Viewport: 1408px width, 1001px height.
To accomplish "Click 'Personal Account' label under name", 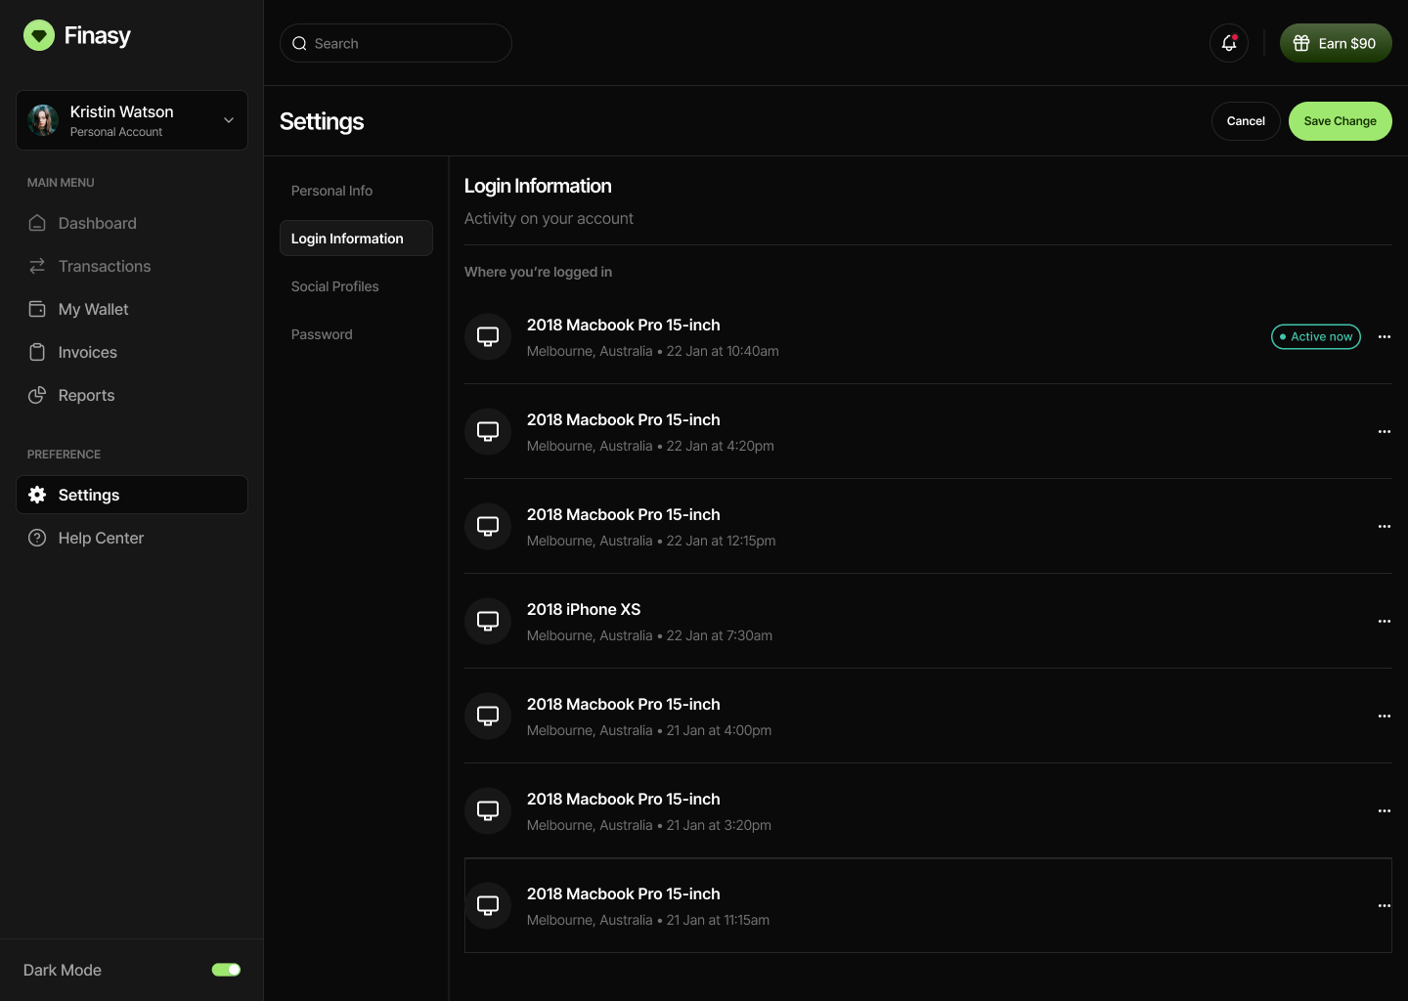I will point(116,132).
